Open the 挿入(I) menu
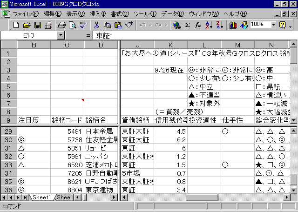The width and height of the screenshot is (298, 223). (98, 14)
